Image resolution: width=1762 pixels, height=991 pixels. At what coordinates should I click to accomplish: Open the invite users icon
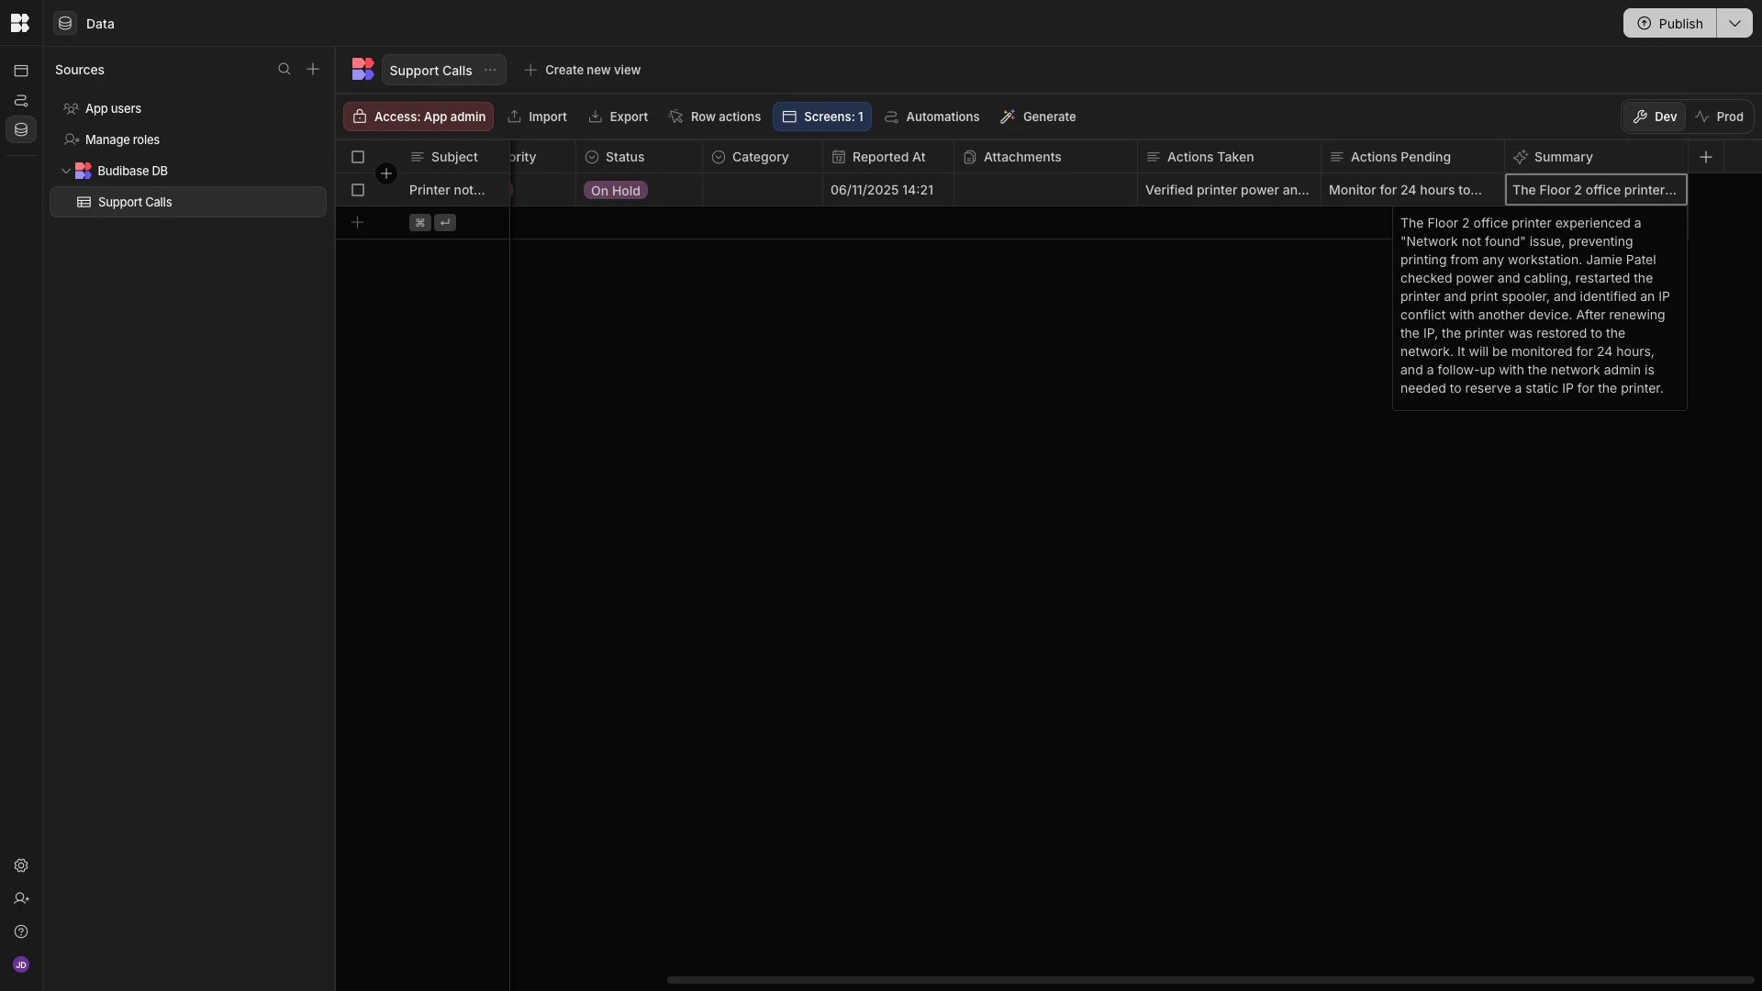tap(21, 898)
